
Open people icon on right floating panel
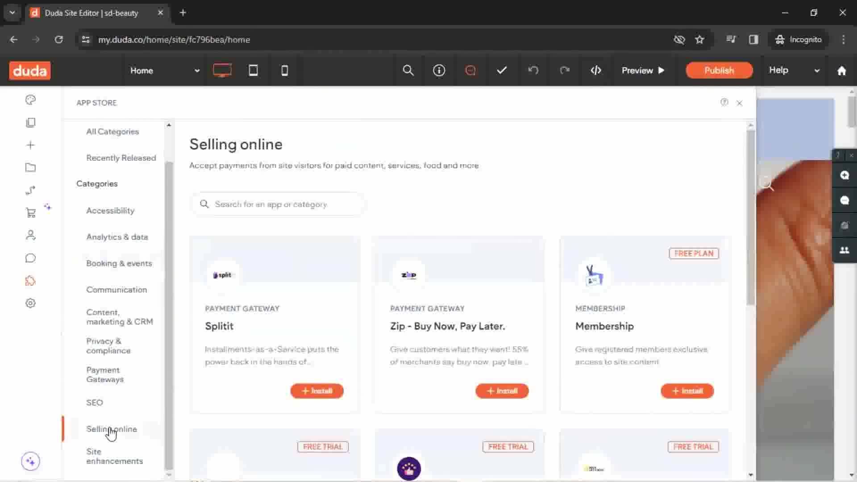(844, 250)
